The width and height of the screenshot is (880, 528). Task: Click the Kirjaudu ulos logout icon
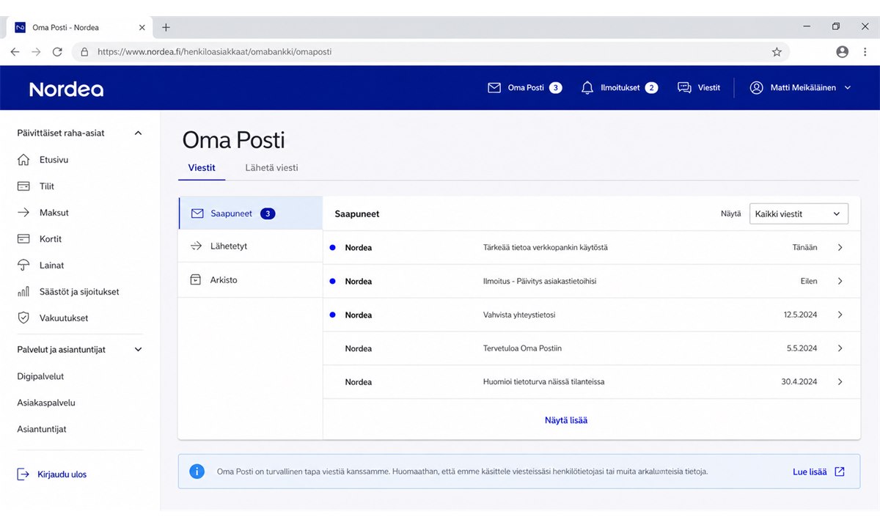(x=23, y=474)
